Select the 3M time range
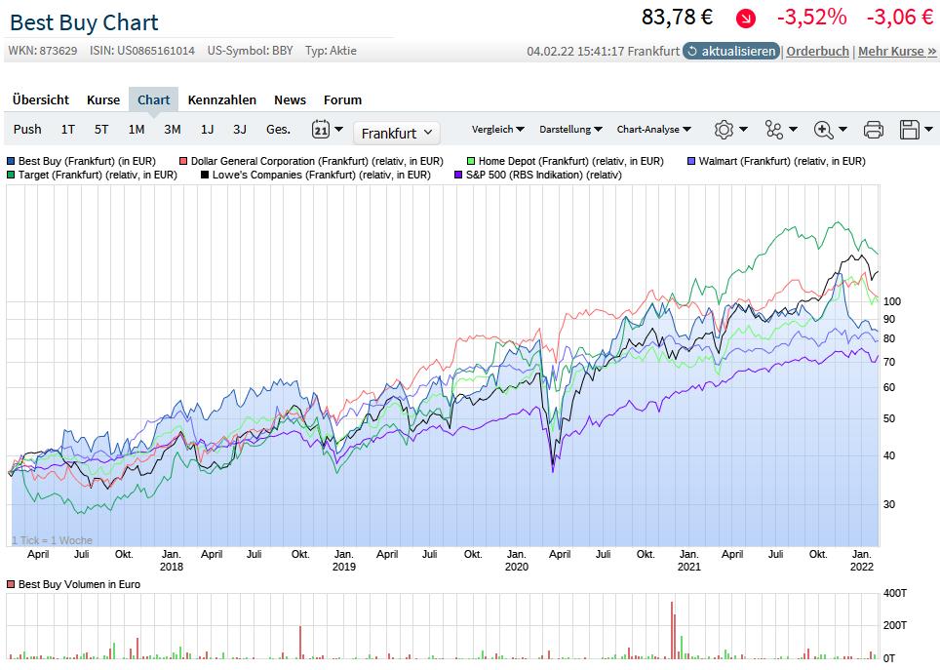The height and width of the screenshot is (670, 940). click(x=173, y=129)
